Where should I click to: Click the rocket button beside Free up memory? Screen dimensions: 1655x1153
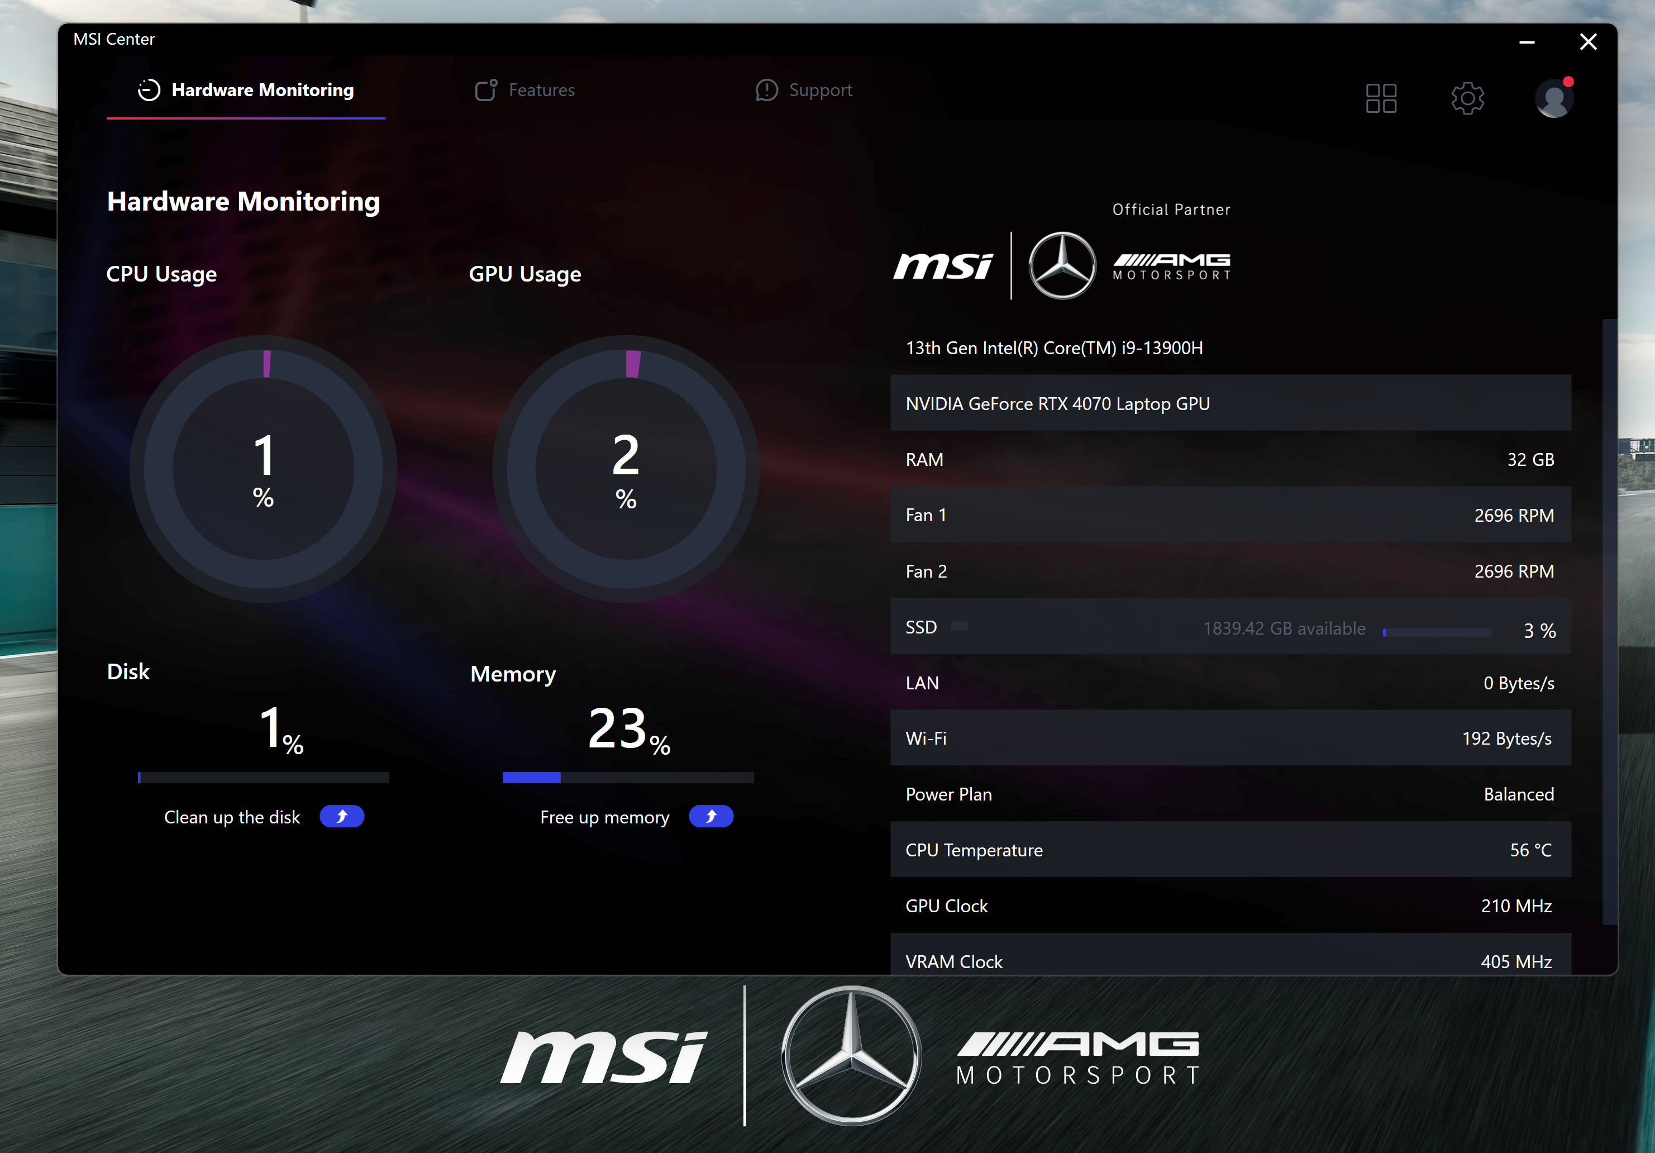coord(710,817)
